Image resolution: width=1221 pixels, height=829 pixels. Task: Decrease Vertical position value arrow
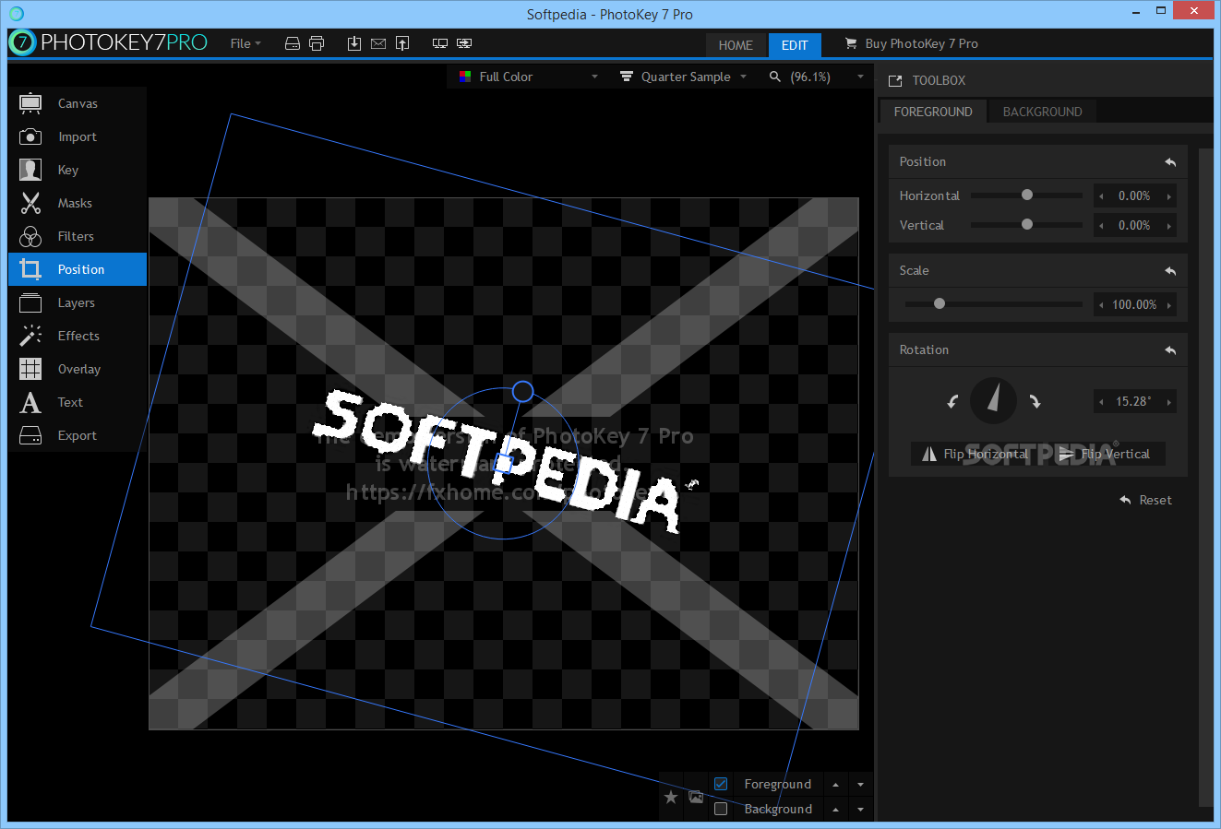tap(1101, 226)
